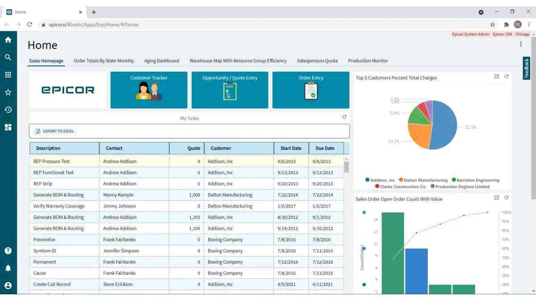Sort by Start Date column header
The image size is (536, 301).
pyautogui.click(x=291, y=148)
